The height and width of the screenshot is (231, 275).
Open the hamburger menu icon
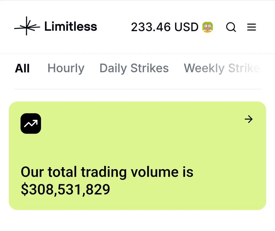click(x=251, y=27)
